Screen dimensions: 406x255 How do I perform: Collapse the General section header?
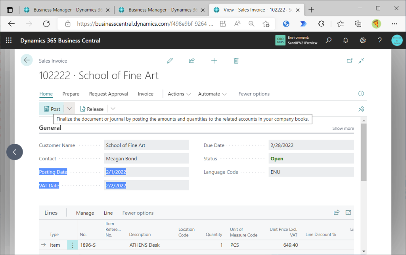tap(50, 128)
